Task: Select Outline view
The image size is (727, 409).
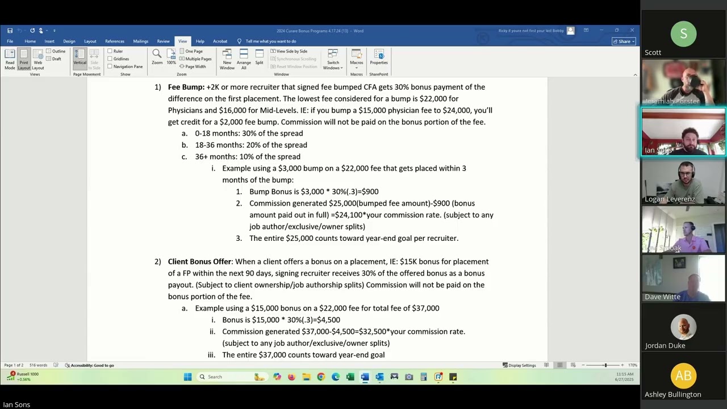Action: 56,51
